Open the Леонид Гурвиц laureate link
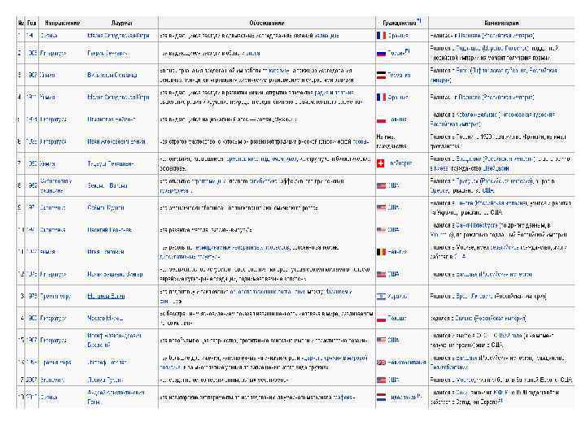Image resolution: width=586 pixels, height=439 pixels. click(x=105, y=380)
